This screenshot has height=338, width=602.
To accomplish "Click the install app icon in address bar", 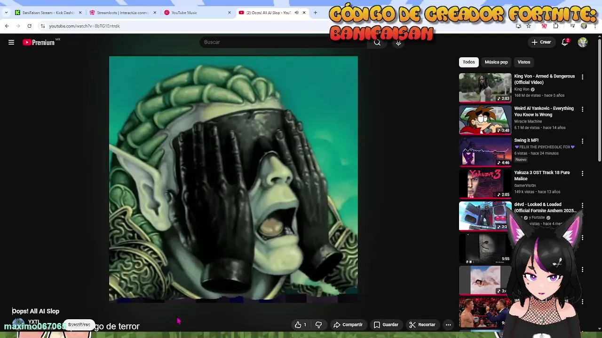I will point(518,26).
